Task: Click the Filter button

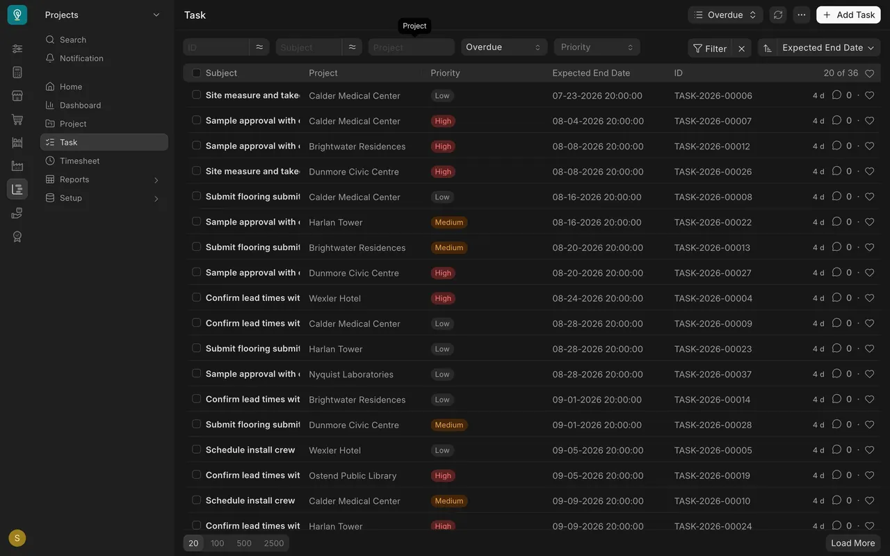Action: point(709,48)
